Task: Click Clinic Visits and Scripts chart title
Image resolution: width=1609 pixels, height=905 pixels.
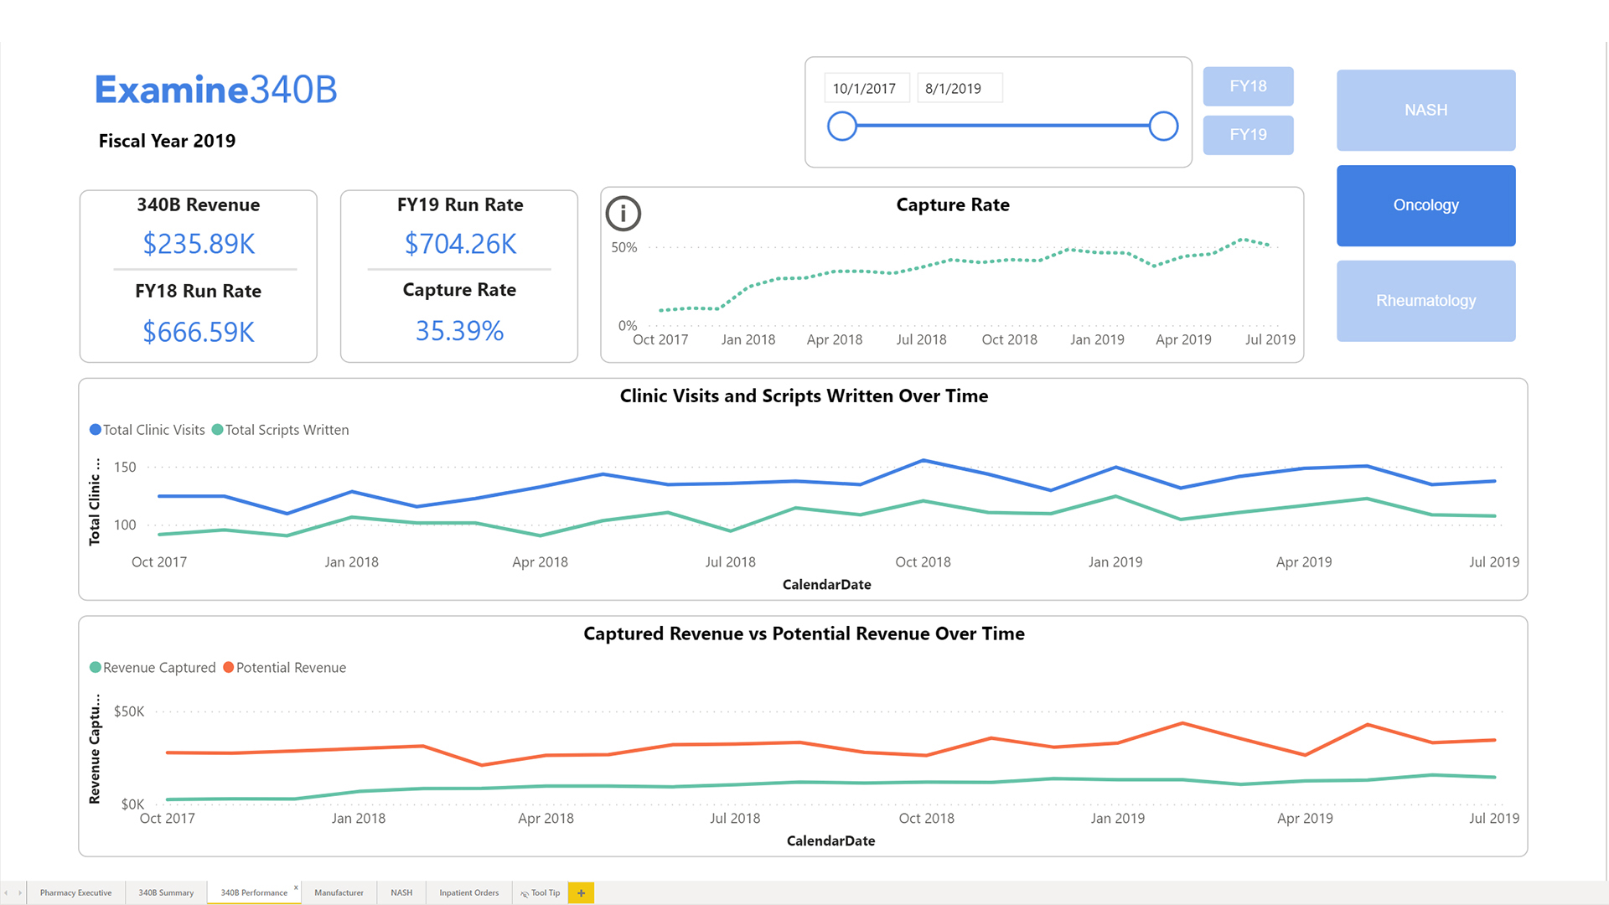Action: click(804, 396)
